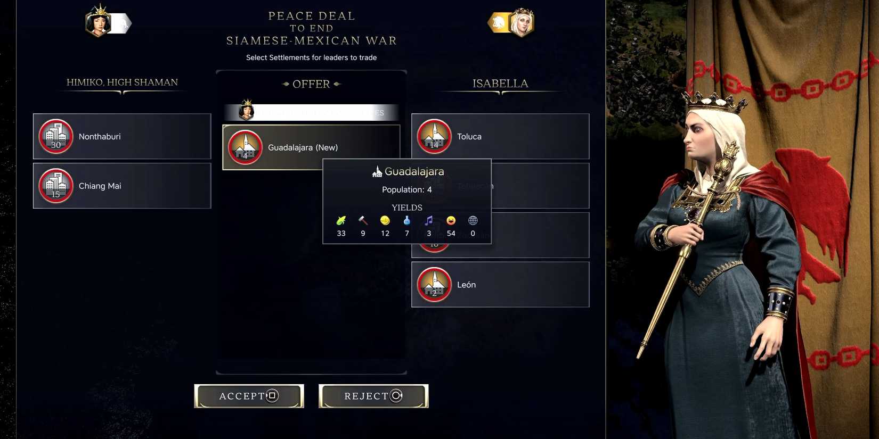This screenshot has height=439, width=879.
Task: Click the food yield icon in the tooltip
Action: click(341, 220)
